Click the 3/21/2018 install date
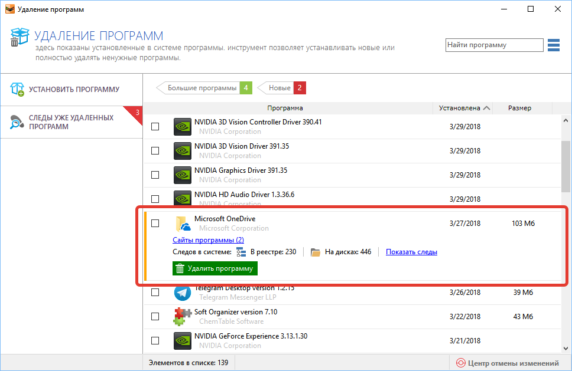 click(x=465, y=341)
